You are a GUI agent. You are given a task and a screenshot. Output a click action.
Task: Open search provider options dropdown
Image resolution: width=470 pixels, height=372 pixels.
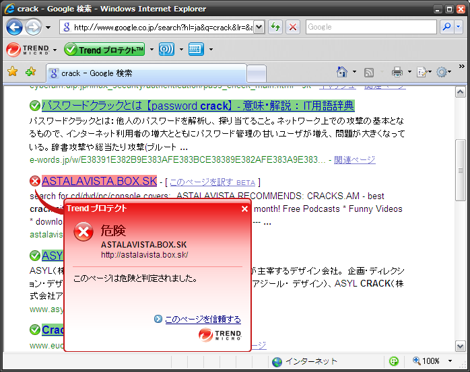pos(459,27)
